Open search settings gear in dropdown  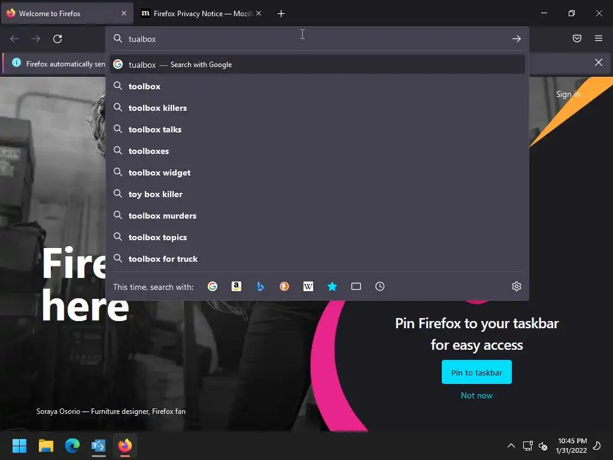(x=517, y=286)
